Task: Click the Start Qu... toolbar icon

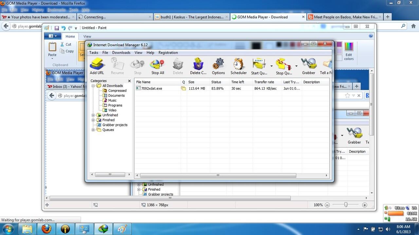Action: tap(259, 66)
